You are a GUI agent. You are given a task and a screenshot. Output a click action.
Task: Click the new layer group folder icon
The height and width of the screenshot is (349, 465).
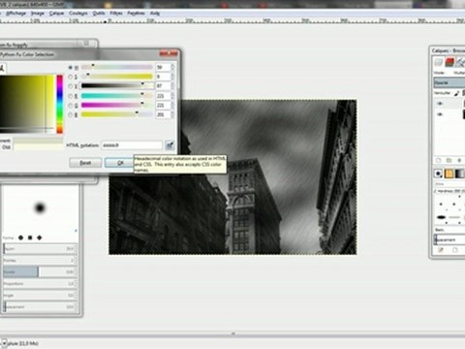tap(449, 160)
